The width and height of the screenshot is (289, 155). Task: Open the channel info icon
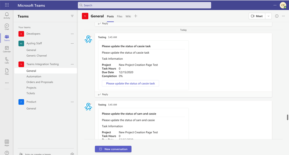point(277,16)
